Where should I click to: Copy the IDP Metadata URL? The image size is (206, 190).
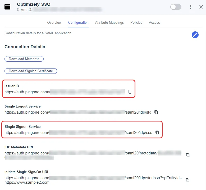click(188, 155)
